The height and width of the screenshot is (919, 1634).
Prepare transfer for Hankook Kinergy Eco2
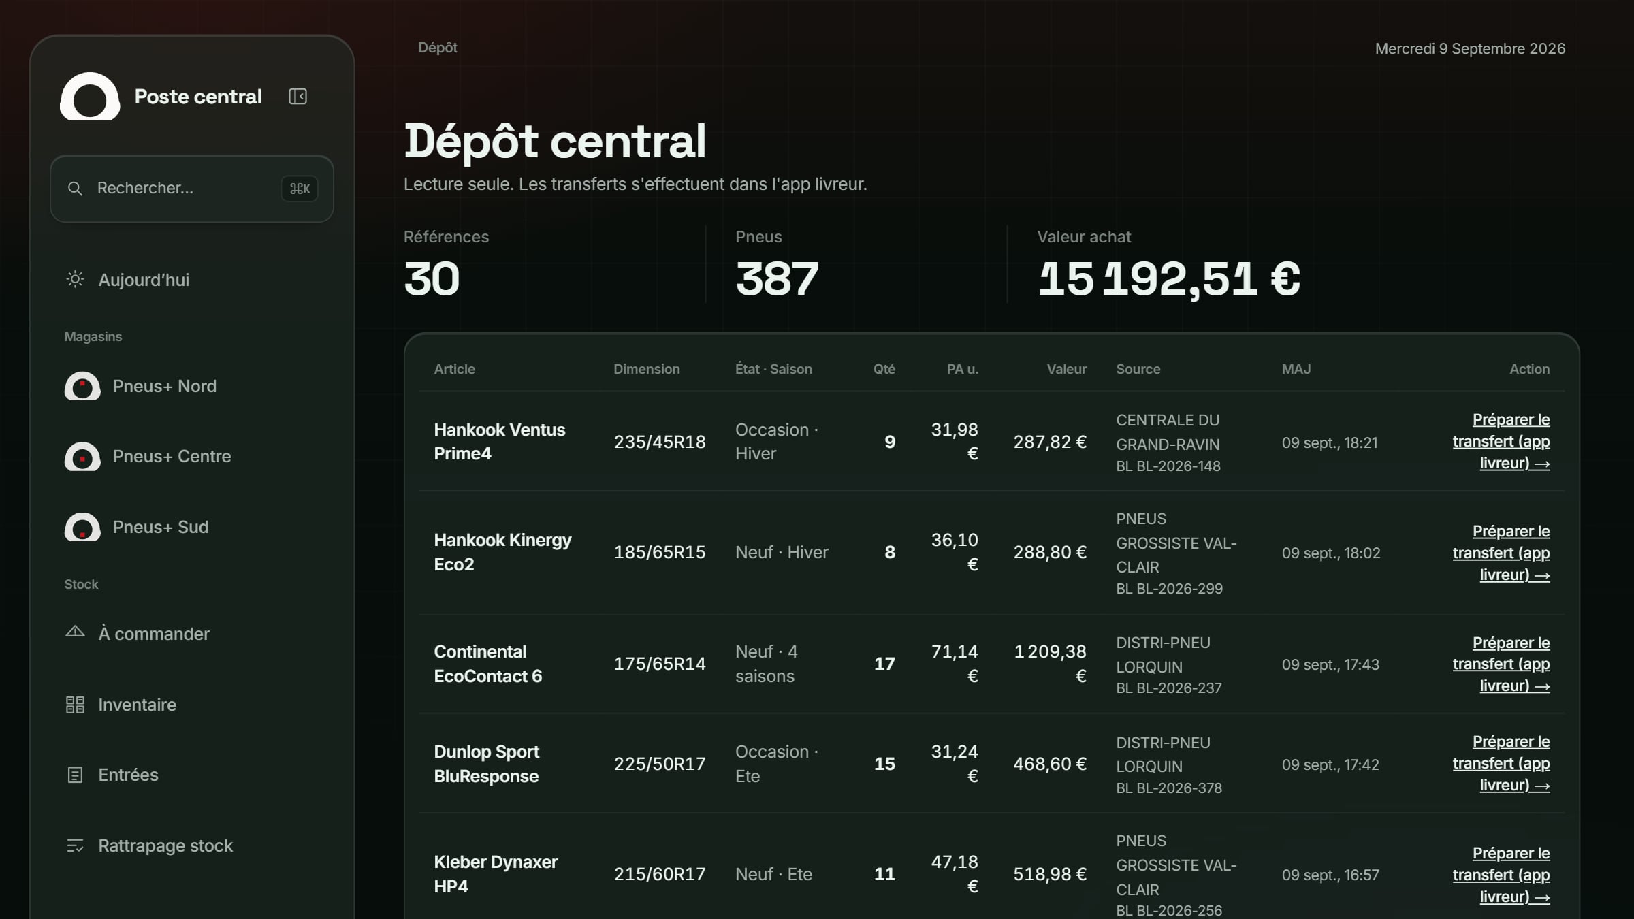pos(1501,553)
